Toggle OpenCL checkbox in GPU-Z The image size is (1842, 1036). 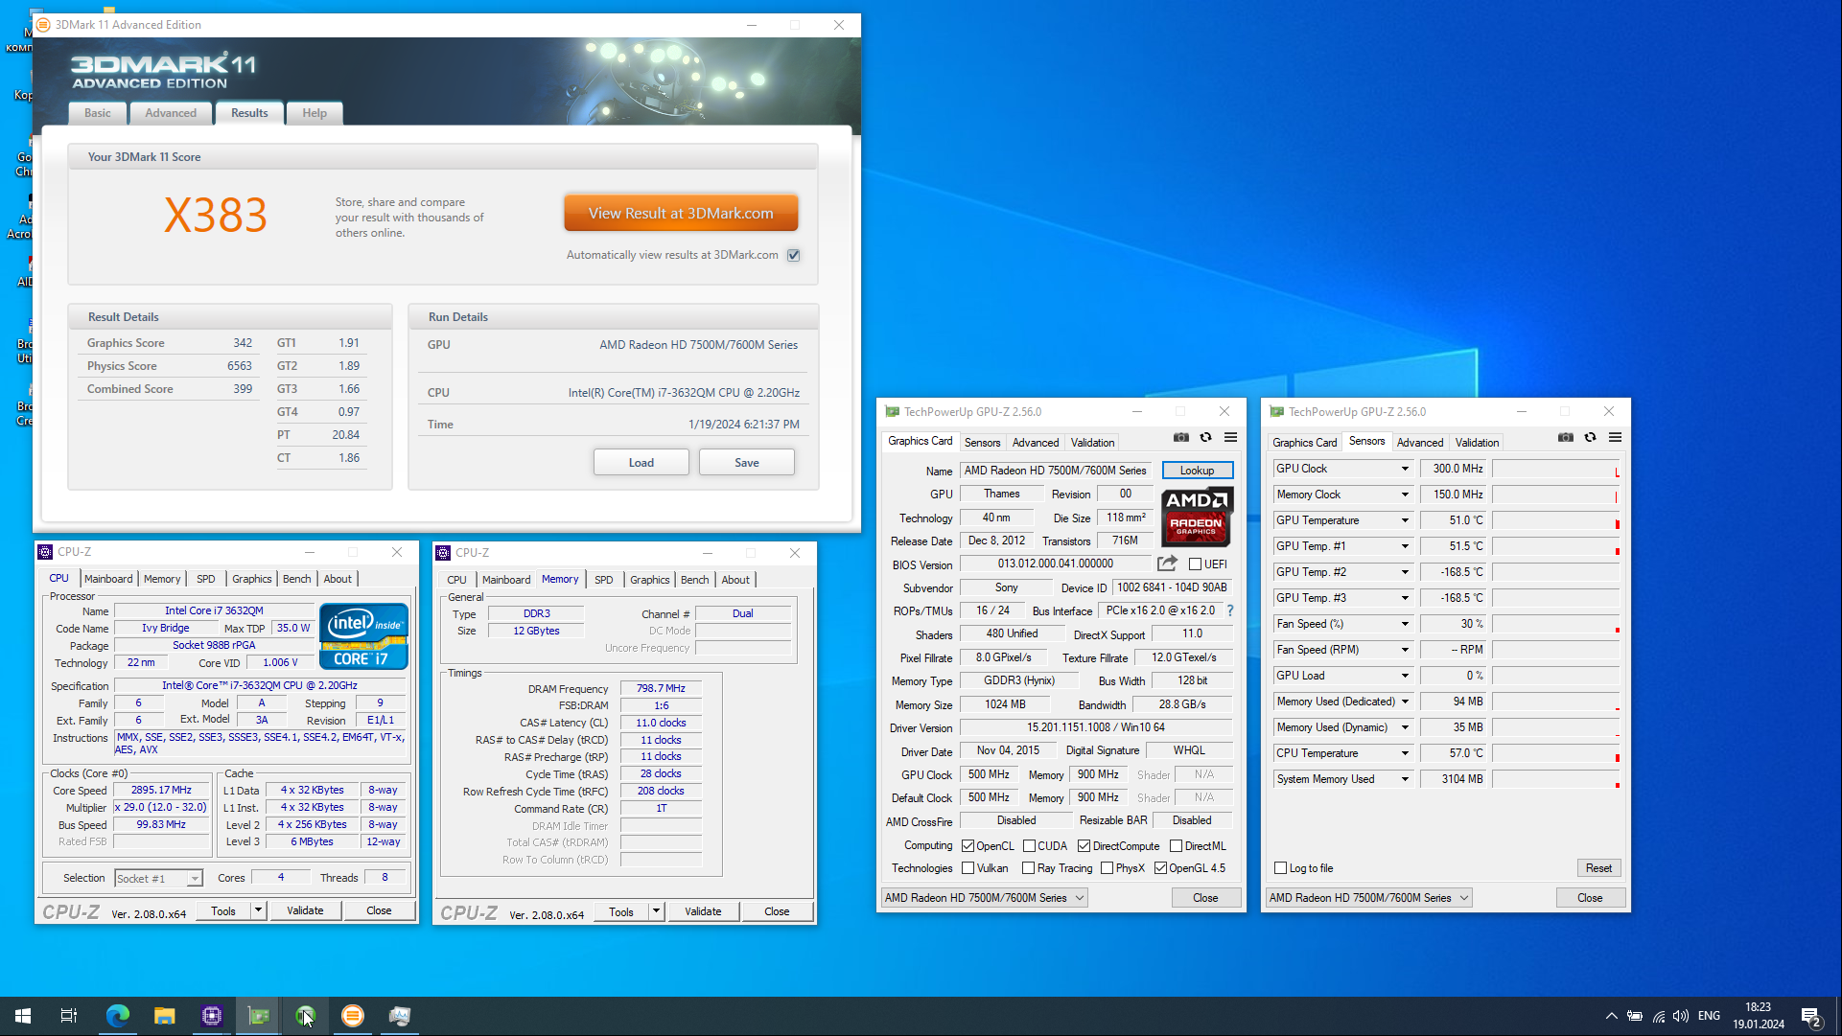pos(968,846)
